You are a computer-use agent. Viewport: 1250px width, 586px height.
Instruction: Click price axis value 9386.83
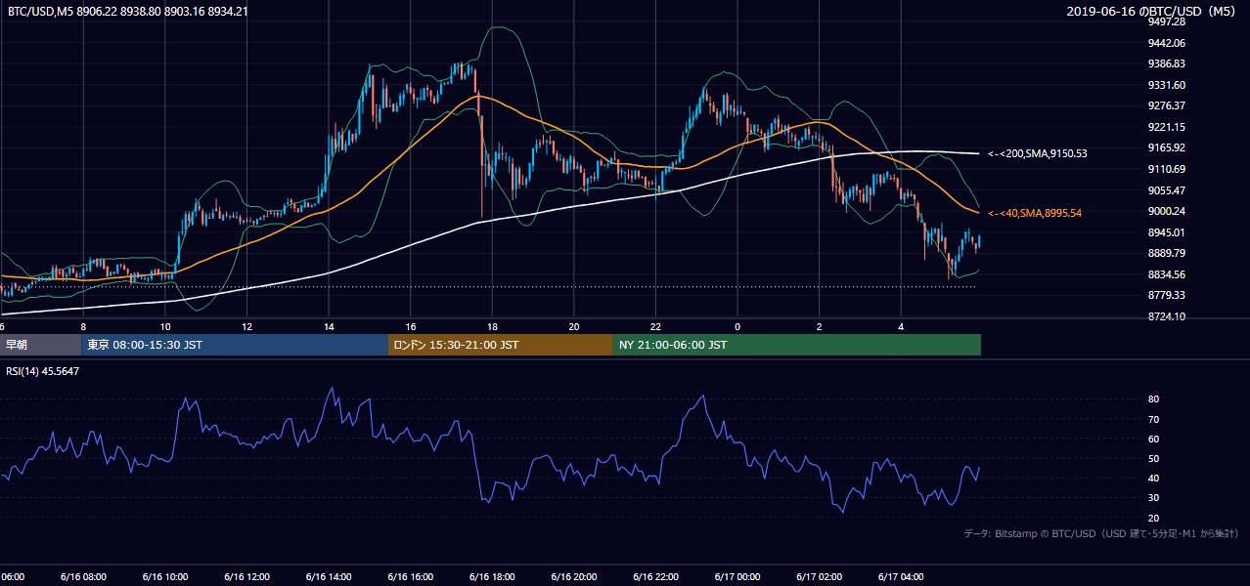(x=1167, y=63)
